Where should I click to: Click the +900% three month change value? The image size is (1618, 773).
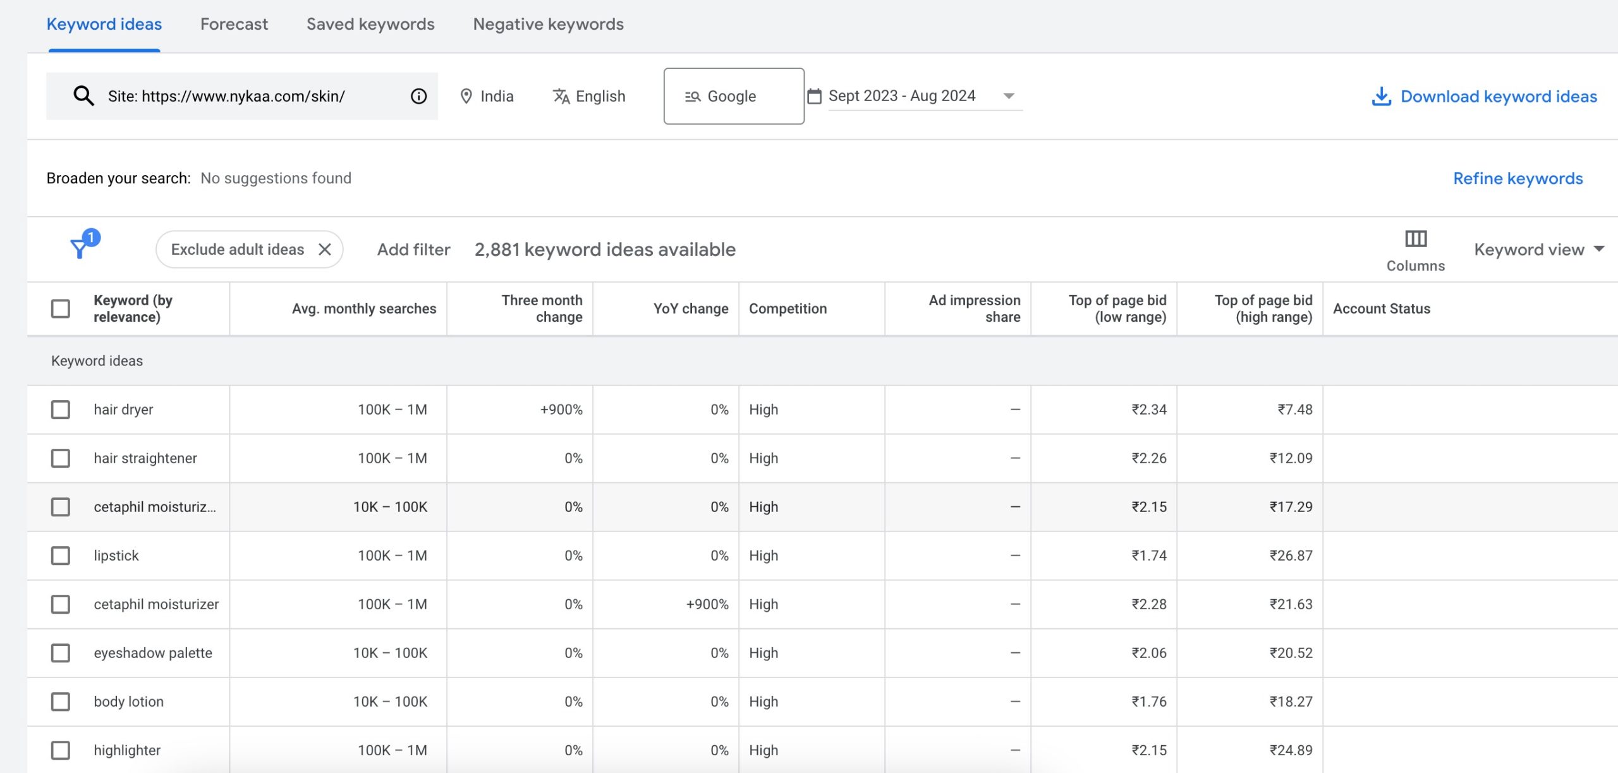pos(561,410)
